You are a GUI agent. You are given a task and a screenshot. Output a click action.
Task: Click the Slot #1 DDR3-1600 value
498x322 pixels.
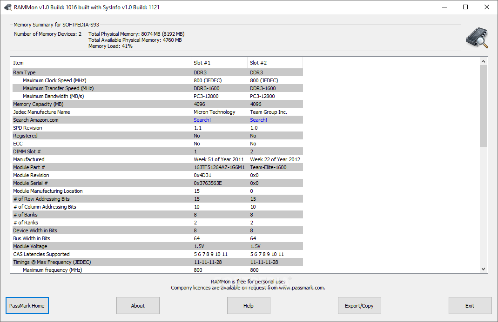coord(207,88)
